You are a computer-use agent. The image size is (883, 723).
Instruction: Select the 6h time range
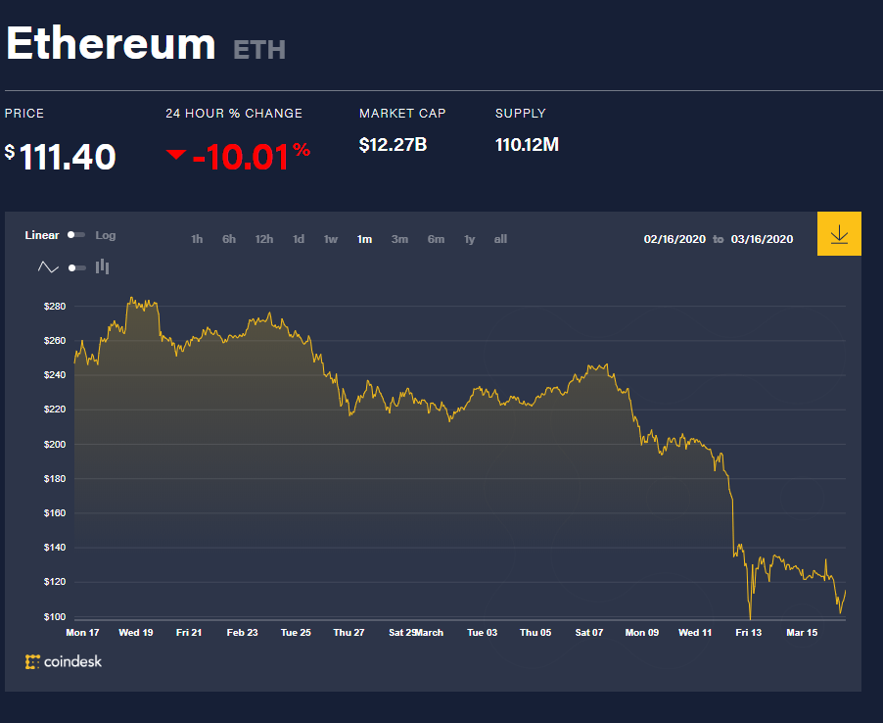pos(229,239)
